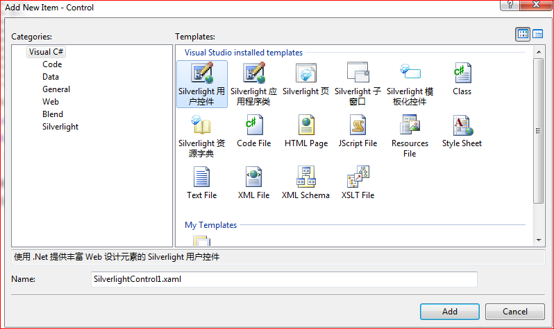This screenshot has width=554, height=329.
Task: Choose the Code File template
Action: [x=253, y=131]
